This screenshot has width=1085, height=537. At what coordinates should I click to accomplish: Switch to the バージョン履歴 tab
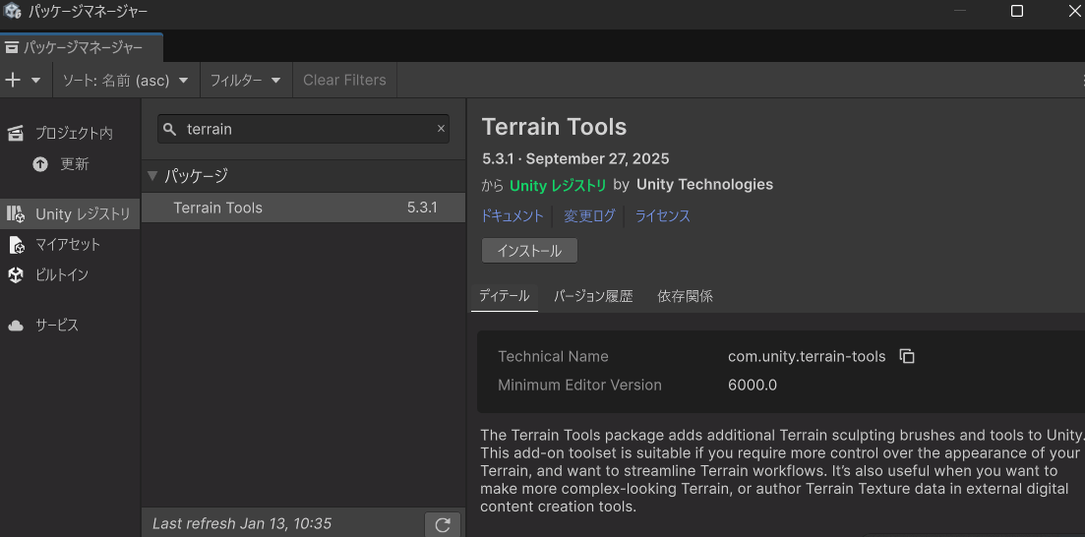coord(592,296)
